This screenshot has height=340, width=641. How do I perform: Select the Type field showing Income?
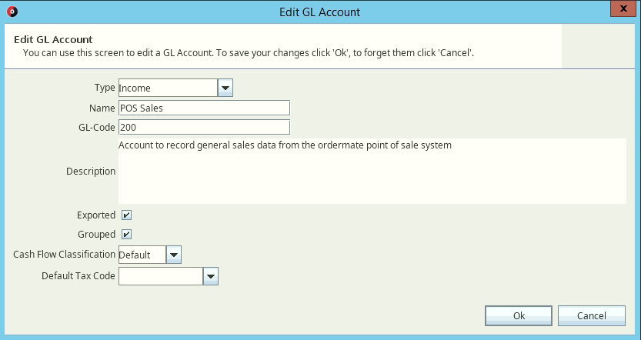(168, 88)
